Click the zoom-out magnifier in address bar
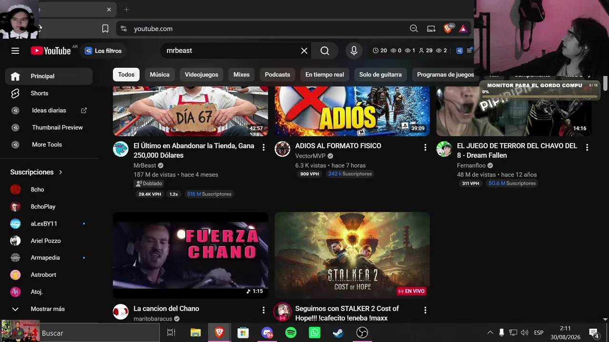 [414, 28]
